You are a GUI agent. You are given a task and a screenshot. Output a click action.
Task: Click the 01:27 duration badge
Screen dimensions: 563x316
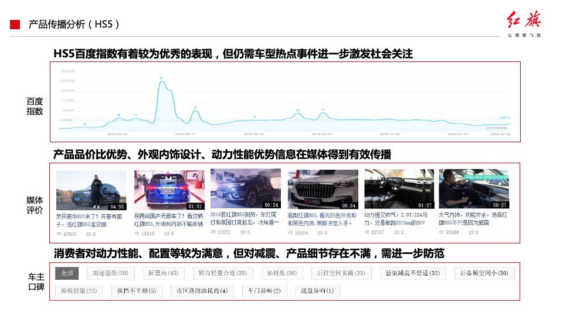(425, 205)
